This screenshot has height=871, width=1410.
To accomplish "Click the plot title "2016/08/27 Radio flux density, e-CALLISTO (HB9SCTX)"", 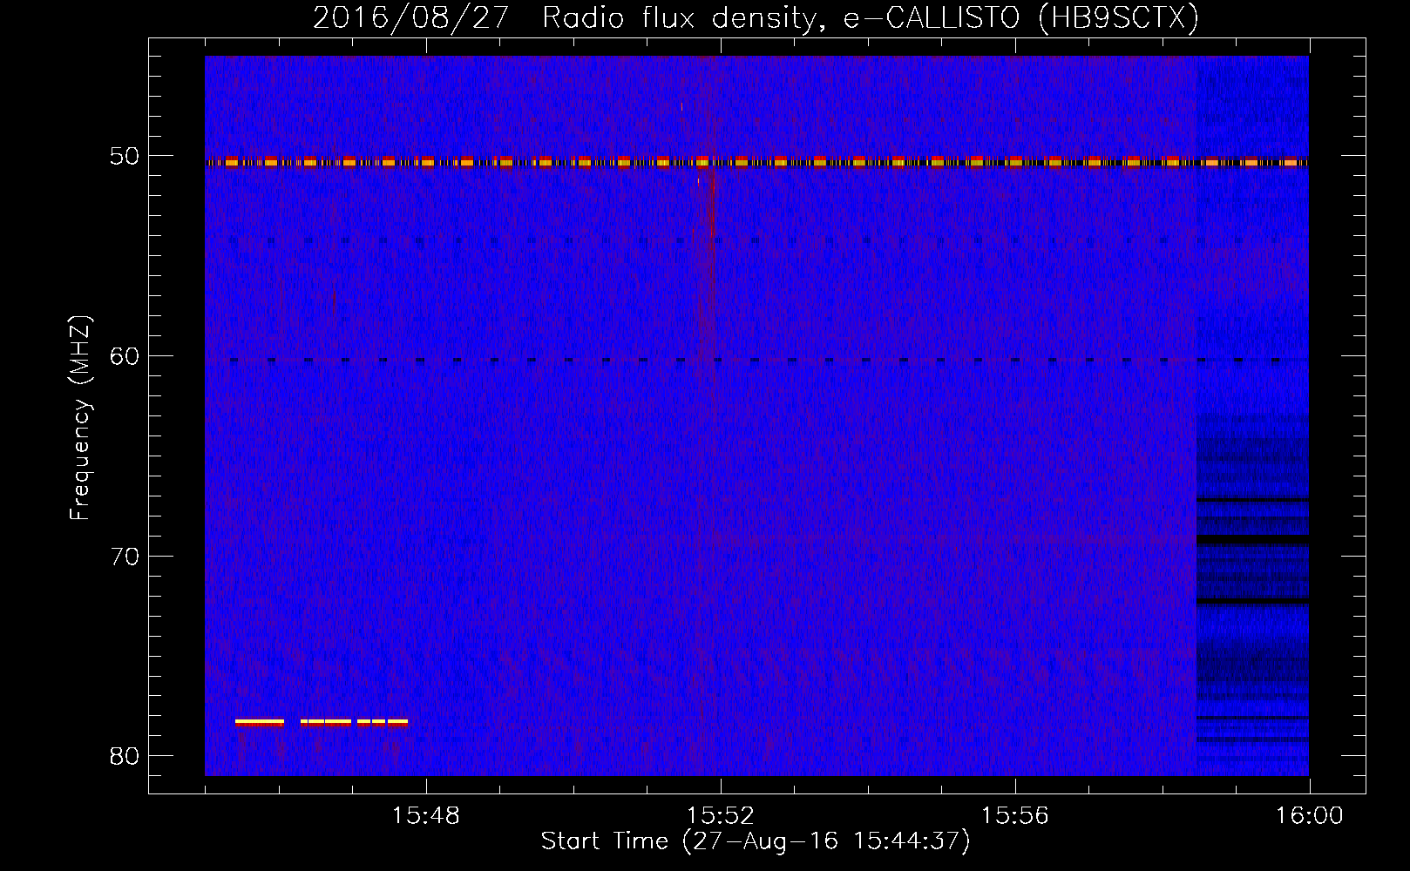I will pyautogui.click(x=756, y=17).
